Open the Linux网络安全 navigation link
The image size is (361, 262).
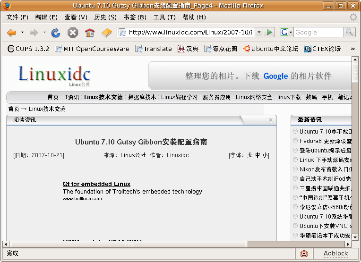[x=254, y=97]
